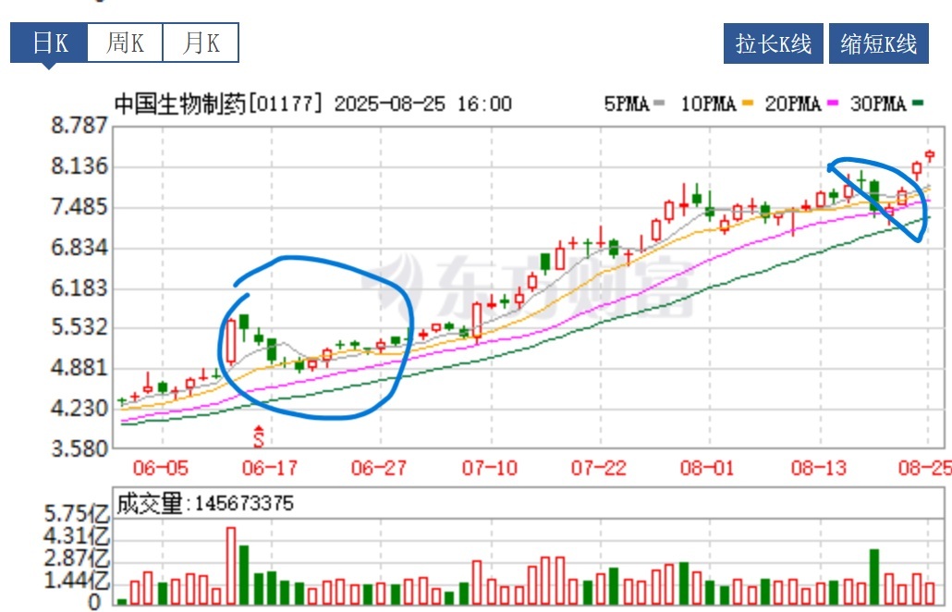The image size is (952, 612).
Task: Click the 06-17 date axis label
Action: coord(270,468)
